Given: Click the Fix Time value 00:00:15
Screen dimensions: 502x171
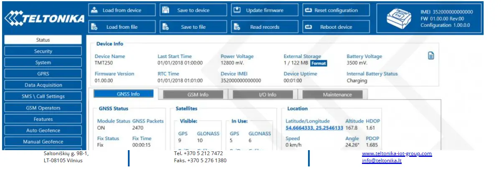Looking at the screenshot, I should point(141,145).
